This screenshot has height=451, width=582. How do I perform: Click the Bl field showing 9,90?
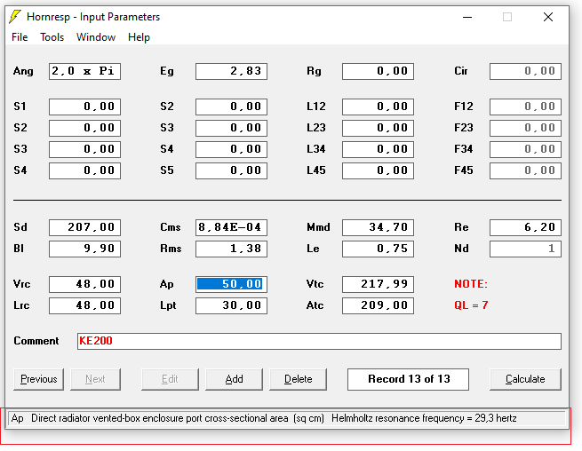pos(84,249)
